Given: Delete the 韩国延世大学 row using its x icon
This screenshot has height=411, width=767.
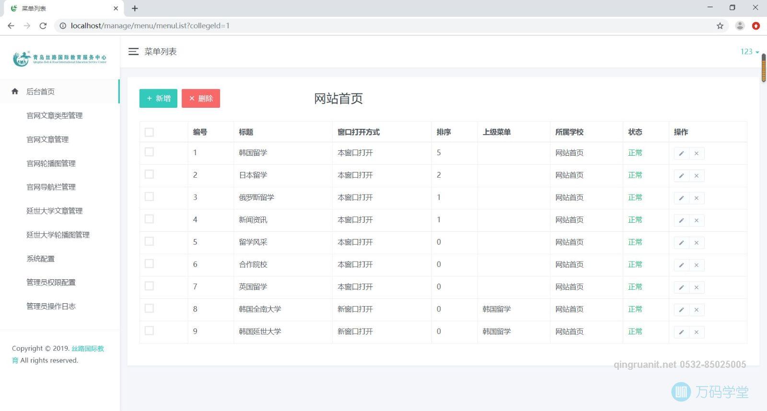Looking at the screenshot, I should click(x=697, y=332).
